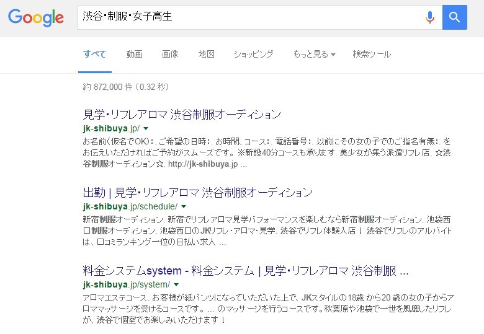Click snippet text starting お名前(仮名でOK)
484x334 pixels.
point(267,152)
